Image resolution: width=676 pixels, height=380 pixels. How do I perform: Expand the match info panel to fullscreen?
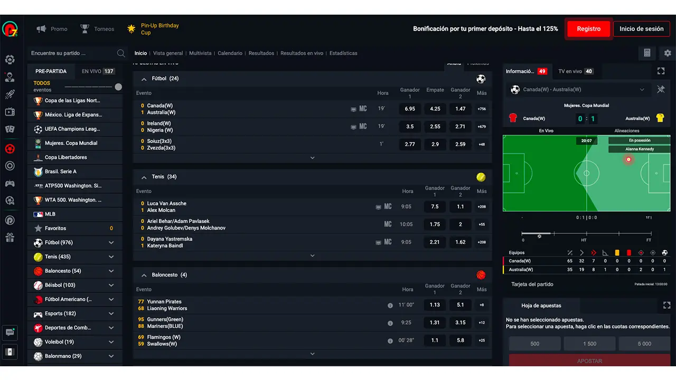click(x=661, y=71)
